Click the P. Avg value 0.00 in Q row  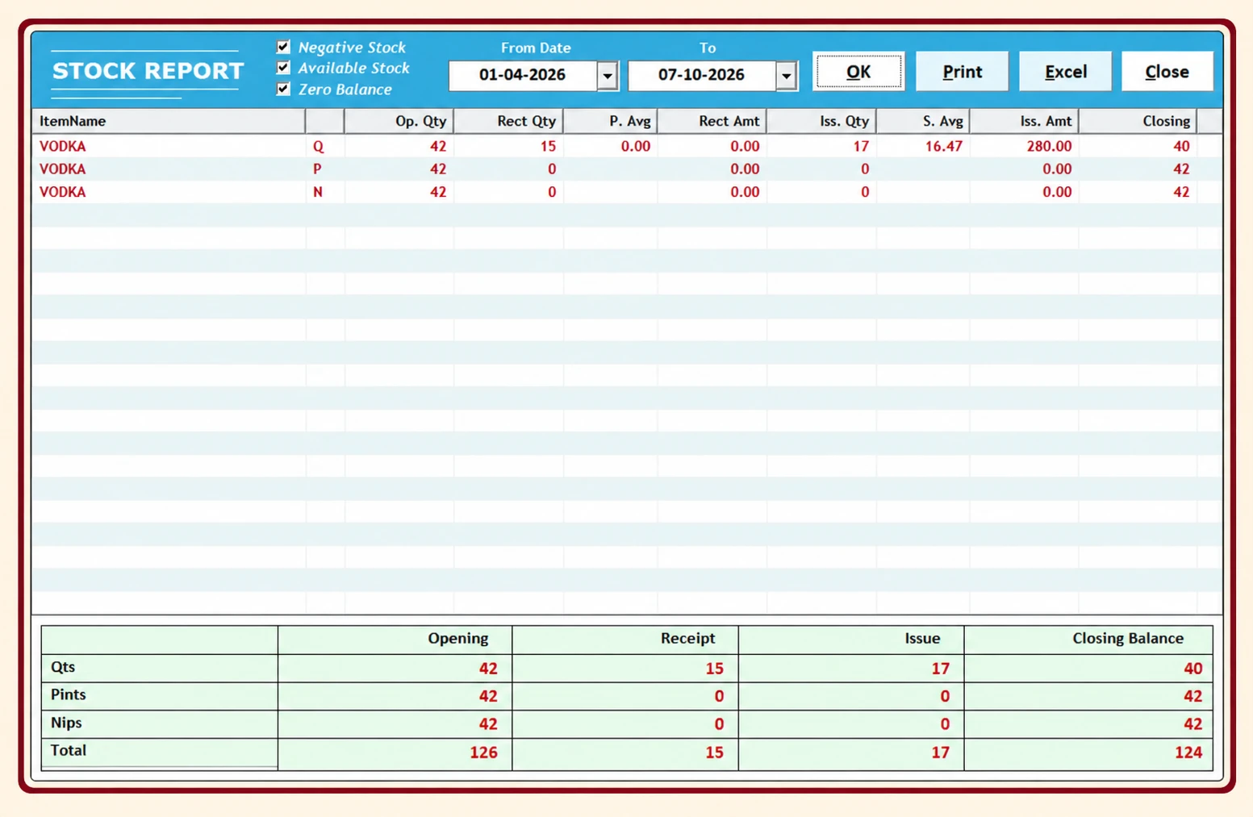point(636,146)
